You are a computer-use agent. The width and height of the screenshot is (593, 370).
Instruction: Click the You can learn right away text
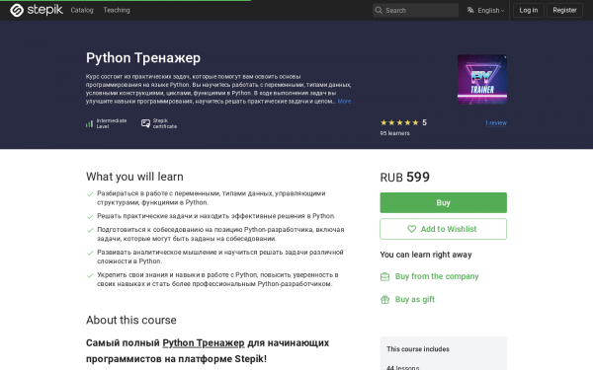(x=426, y=255)
